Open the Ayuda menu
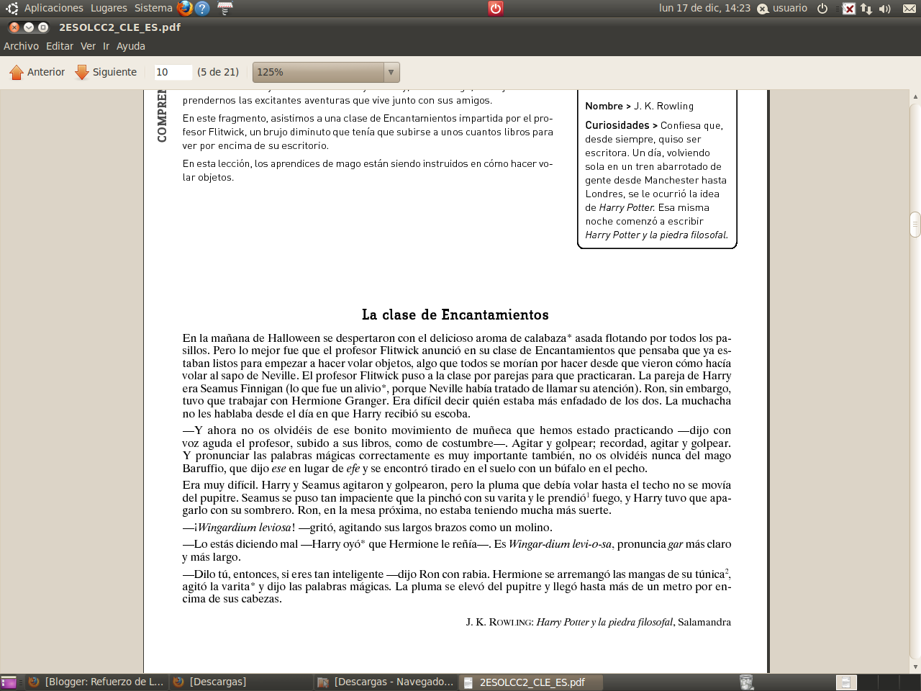 tap(131, 46)
